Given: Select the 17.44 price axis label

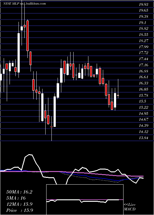Looking at the screenshot, I should click(144, 59).
